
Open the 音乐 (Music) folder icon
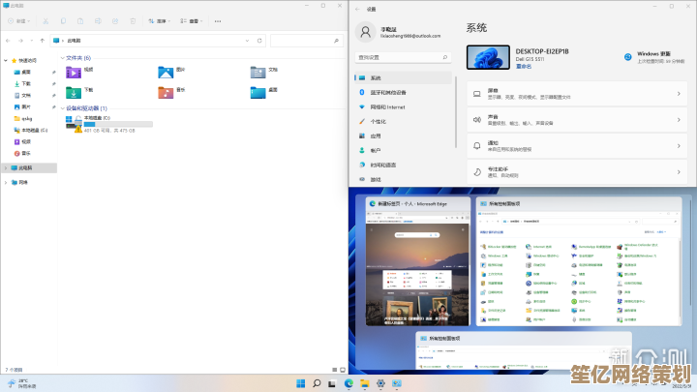166,92
